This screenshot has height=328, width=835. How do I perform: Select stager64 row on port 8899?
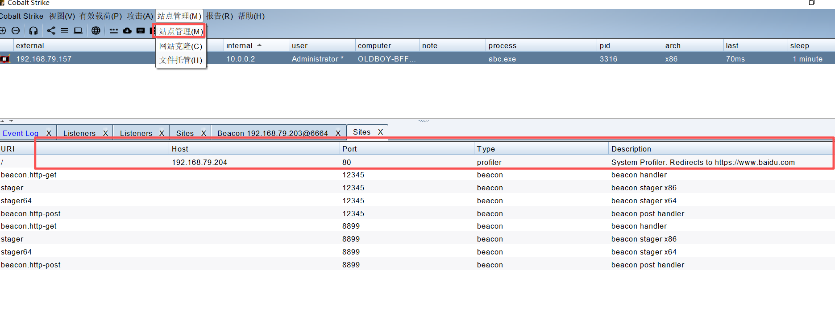pos(417,252)
